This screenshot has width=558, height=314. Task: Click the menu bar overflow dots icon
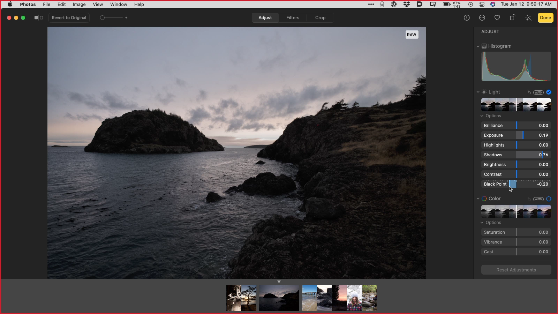click(x=371, y=4)
